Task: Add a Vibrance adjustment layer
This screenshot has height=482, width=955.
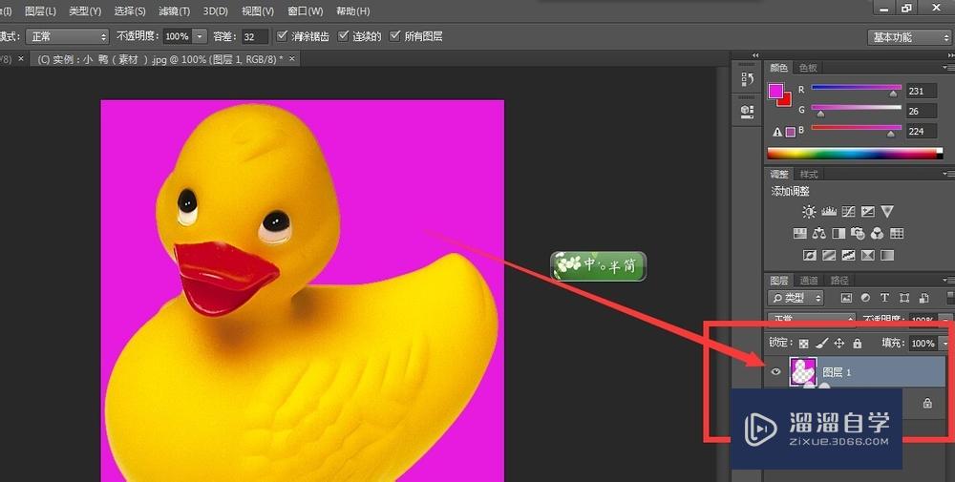Action: 887,212
